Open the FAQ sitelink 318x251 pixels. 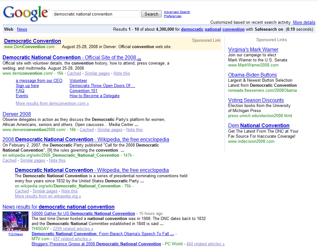20,91
